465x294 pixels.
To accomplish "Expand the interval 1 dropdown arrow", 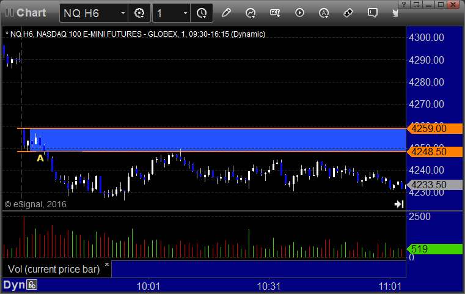I will click(x=185, y=13).
